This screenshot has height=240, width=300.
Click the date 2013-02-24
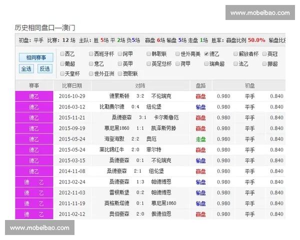[x=72, y=182]
